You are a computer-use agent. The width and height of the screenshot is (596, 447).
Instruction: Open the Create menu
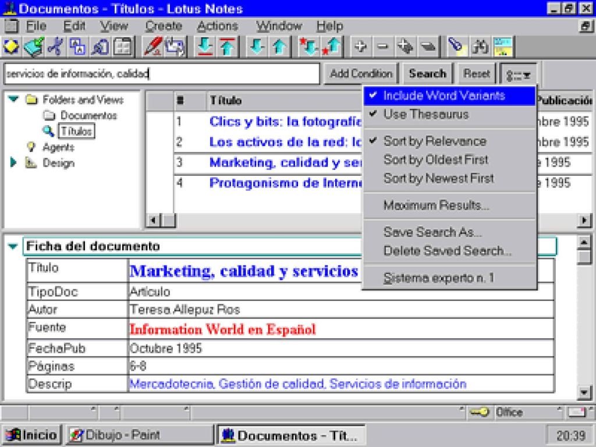pyautogui.click(x=163, y=26)
